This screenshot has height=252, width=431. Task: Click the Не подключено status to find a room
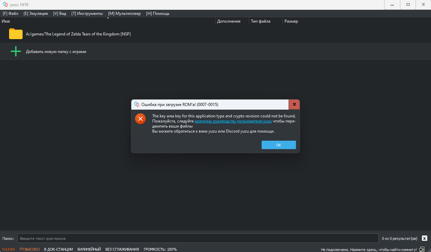(369, 250)
